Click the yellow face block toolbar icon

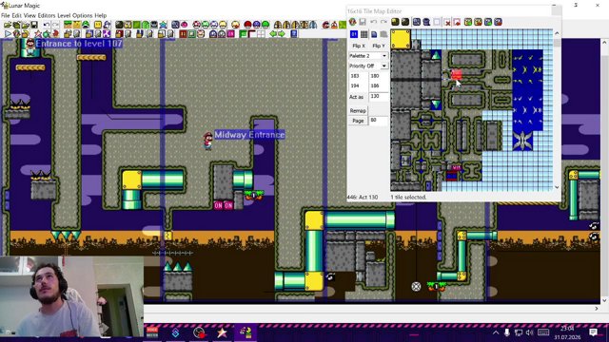coord(97,25)
